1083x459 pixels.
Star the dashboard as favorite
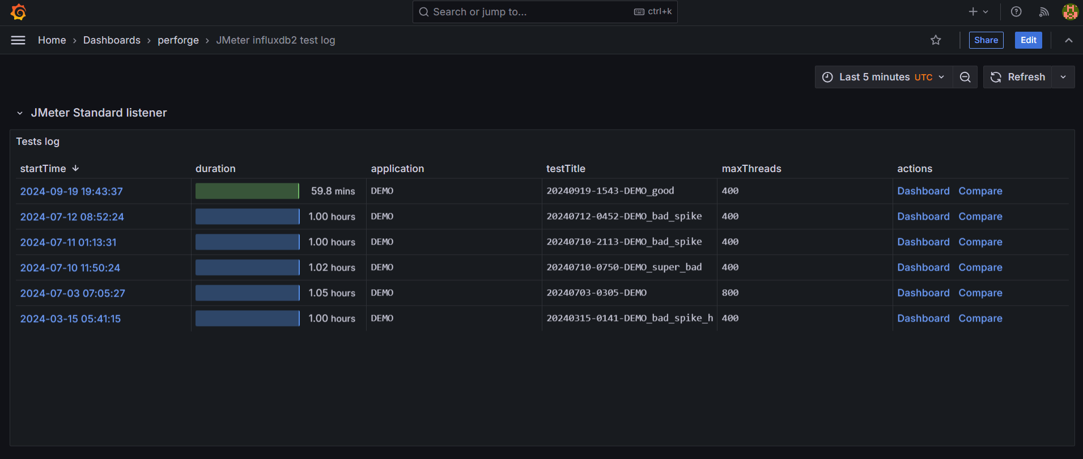(x=936, y=40)
